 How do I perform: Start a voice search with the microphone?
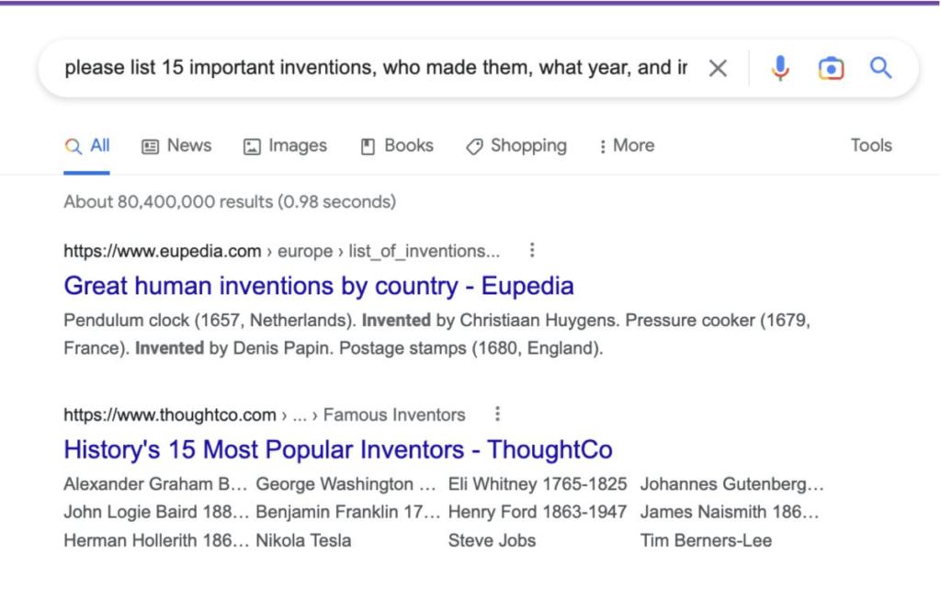780,67
